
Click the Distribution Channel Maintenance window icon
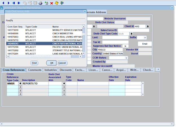pos(2,8)
